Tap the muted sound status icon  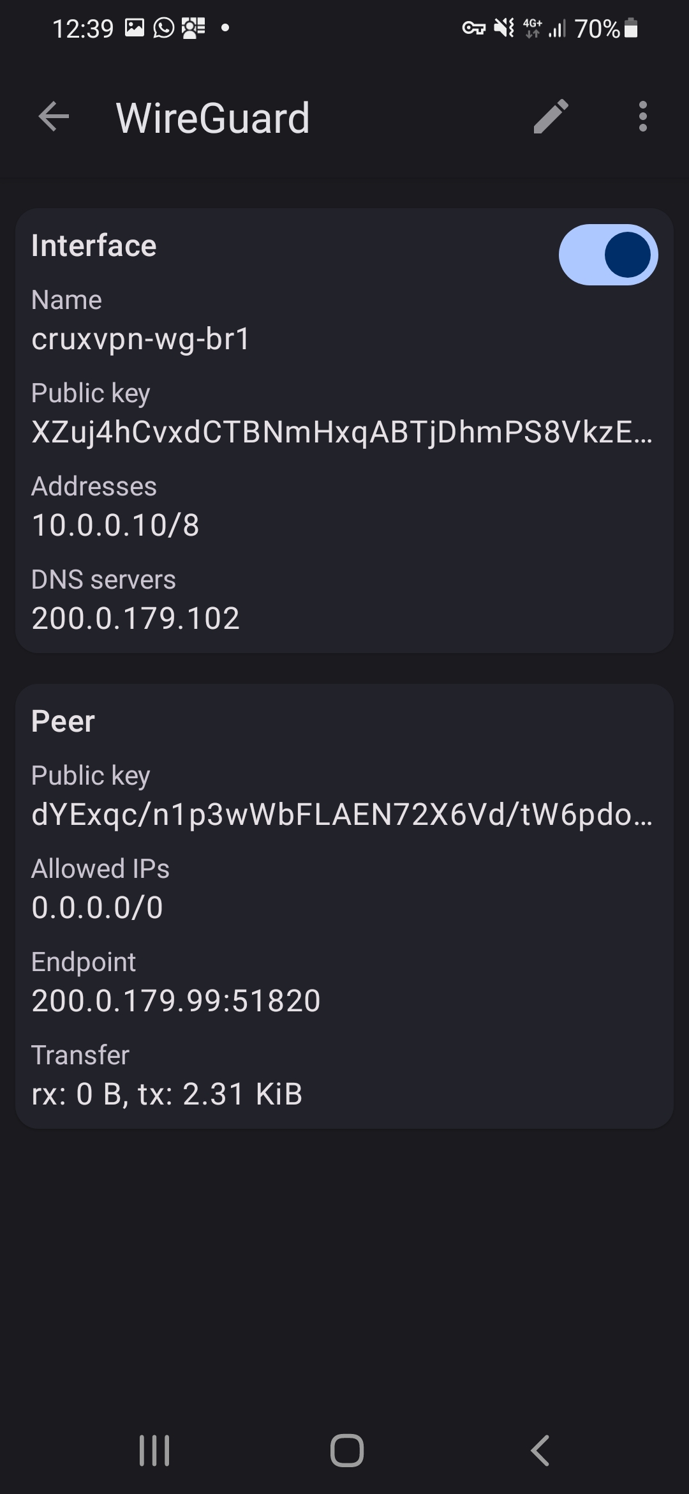(x=504, y=28)
